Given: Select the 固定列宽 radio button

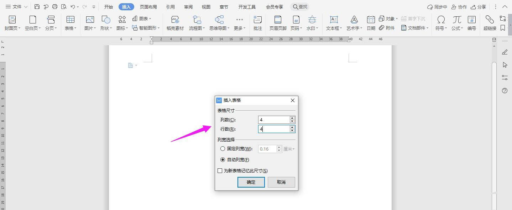Looking at the screenshot, I should point(223,149).
